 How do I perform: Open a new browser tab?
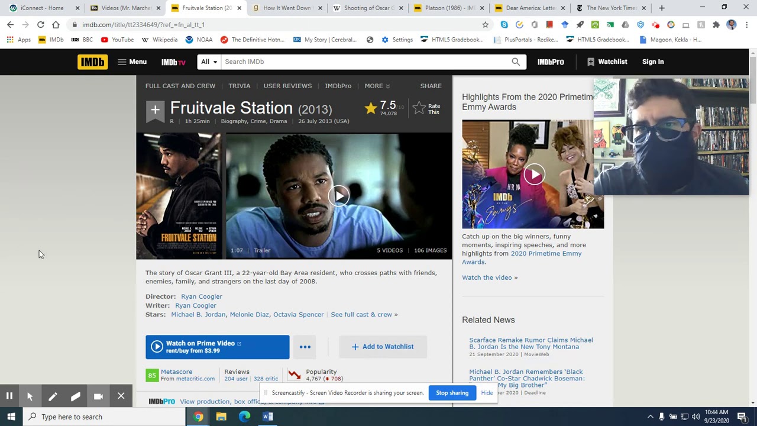[662, 8]
